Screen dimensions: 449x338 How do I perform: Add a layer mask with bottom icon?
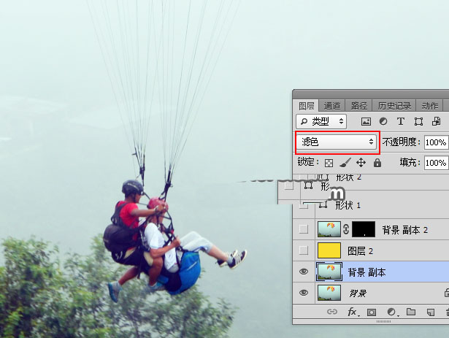pos(372,312)
